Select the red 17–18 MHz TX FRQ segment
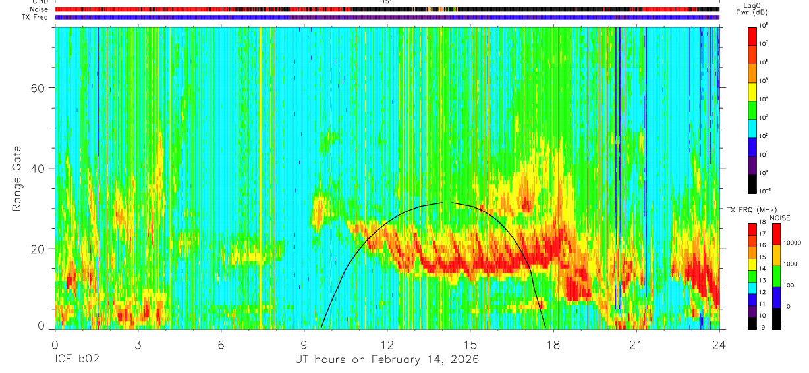The height and width of the screenshot is (373, 809). tap(752, 230)
